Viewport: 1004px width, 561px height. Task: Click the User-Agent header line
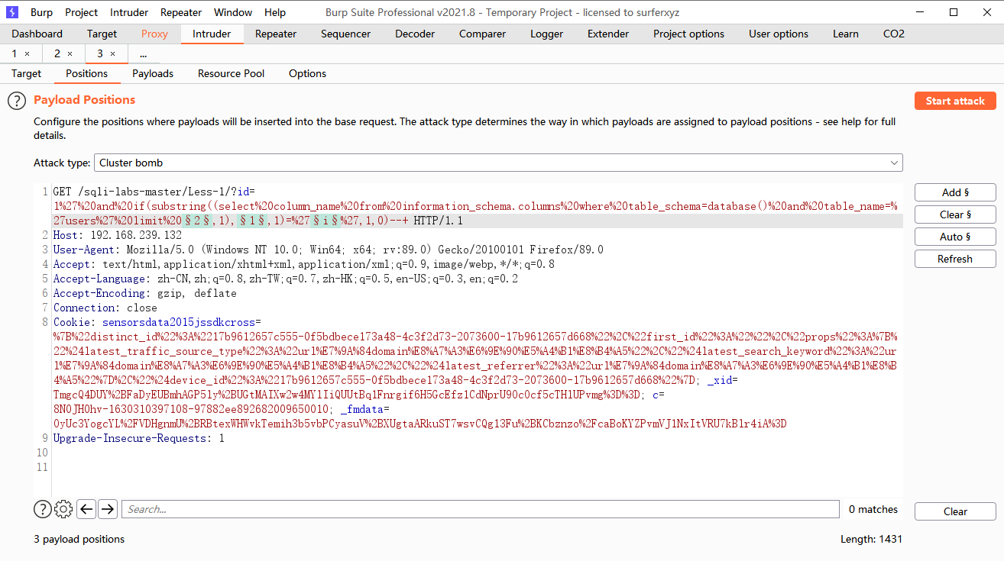(328, 250)
